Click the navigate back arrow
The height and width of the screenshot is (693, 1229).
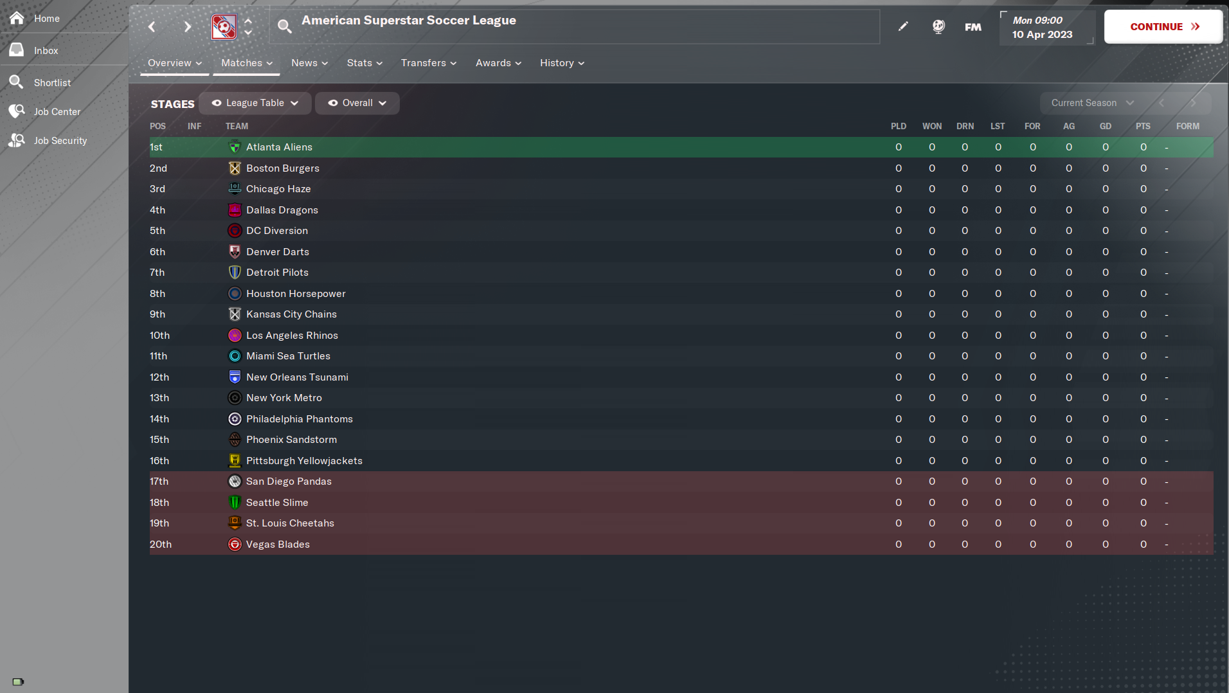[152, 26]
